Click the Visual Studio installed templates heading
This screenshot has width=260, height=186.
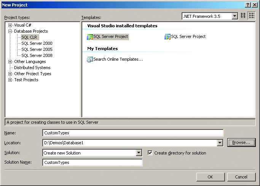122,26
